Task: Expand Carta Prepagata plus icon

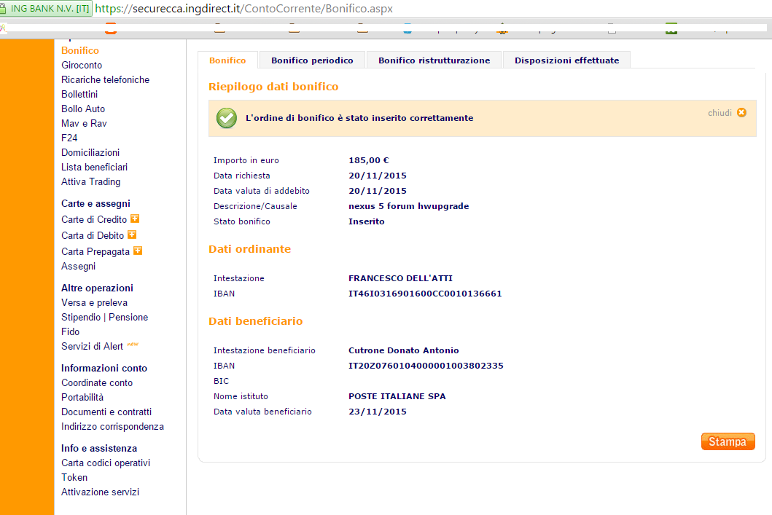Action: [x=138, y=251]
